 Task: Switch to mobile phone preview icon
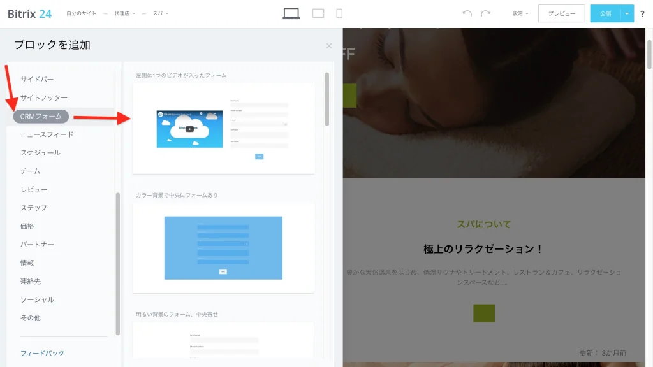point(339,13)
